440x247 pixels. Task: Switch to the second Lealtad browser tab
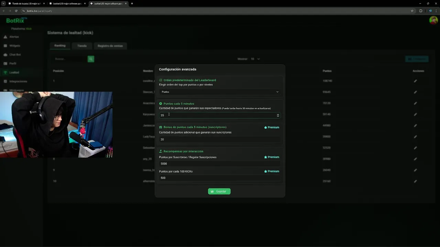tap(108, 3)
